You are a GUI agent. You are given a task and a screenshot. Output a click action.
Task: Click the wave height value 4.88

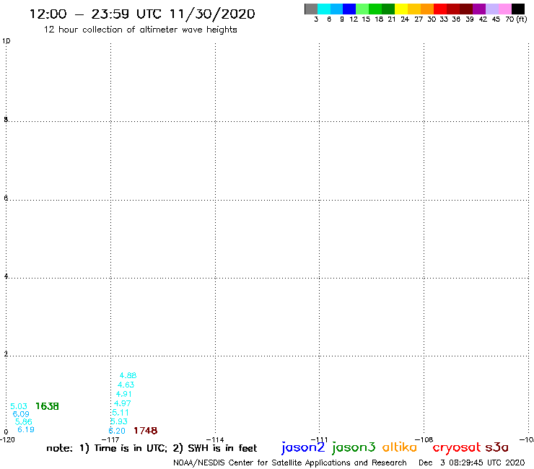(x=128, y=375)
